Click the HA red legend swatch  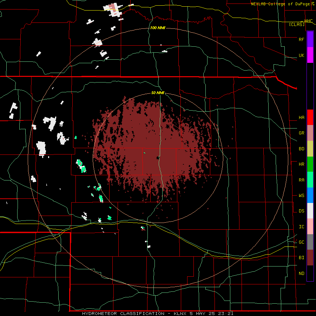coord(310,117)
